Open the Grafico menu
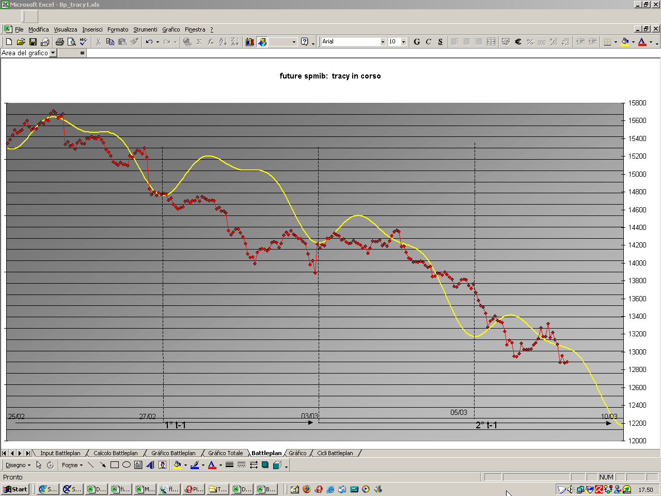The image size is (661, 496). [171, 29]
